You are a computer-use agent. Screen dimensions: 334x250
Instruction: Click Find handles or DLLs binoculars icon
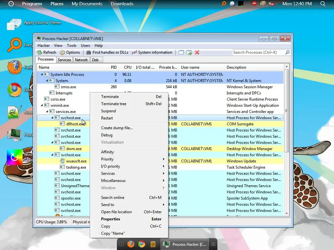[88, 52]
